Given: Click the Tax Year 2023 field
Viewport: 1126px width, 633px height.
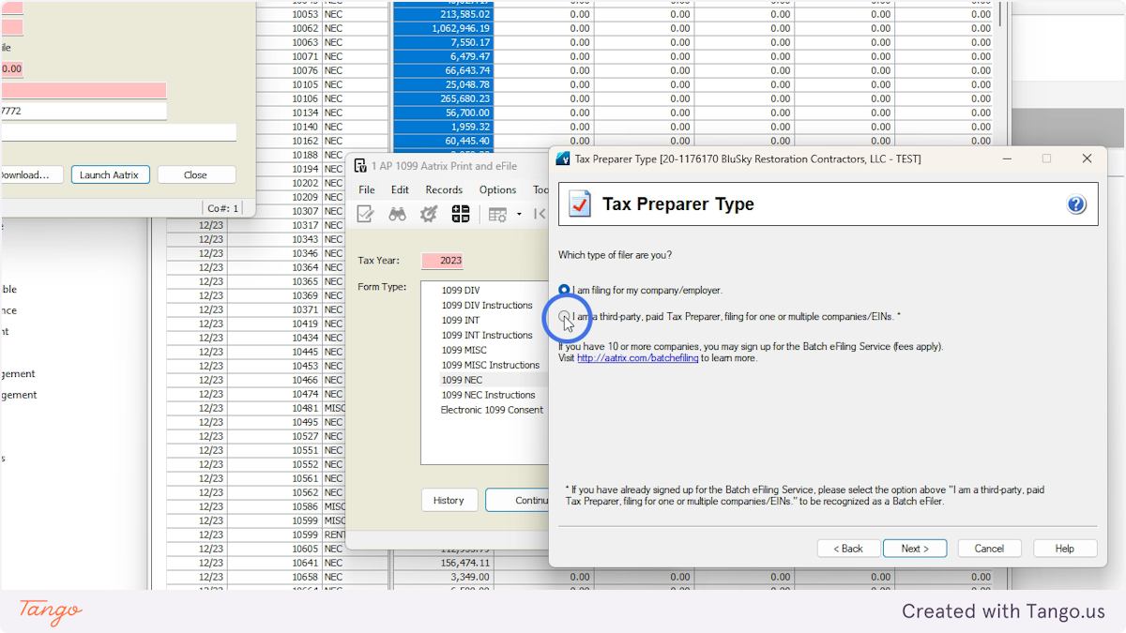Looking at the screenshot, I should (x=442, y=261).
